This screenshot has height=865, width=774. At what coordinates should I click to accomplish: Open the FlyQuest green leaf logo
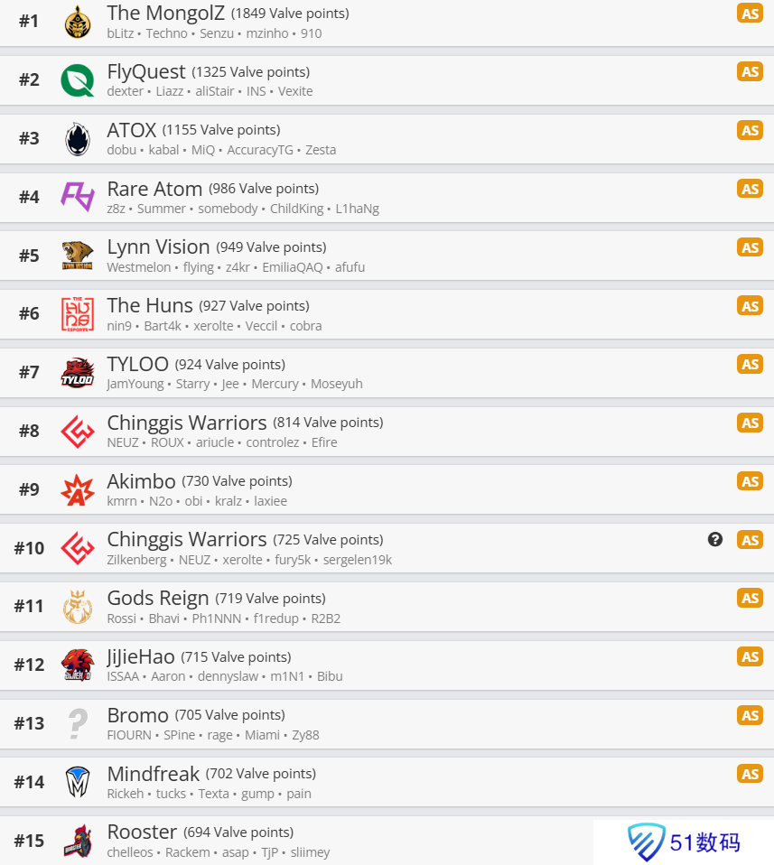[x=78, y=80]
